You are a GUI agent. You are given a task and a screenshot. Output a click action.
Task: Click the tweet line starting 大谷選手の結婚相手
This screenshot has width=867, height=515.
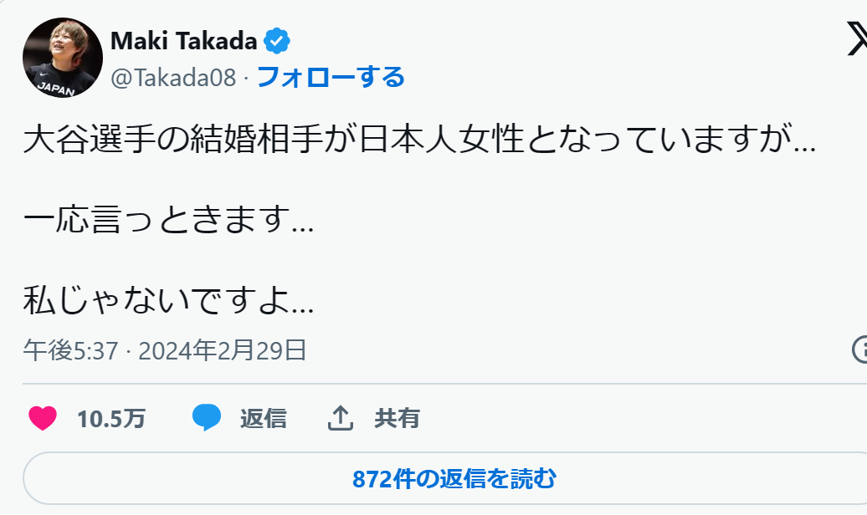(x=419, y=139)
